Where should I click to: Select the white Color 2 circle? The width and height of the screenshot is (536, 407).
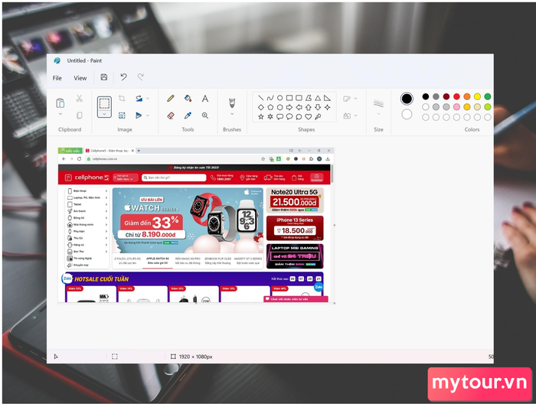tap(407, 115)
